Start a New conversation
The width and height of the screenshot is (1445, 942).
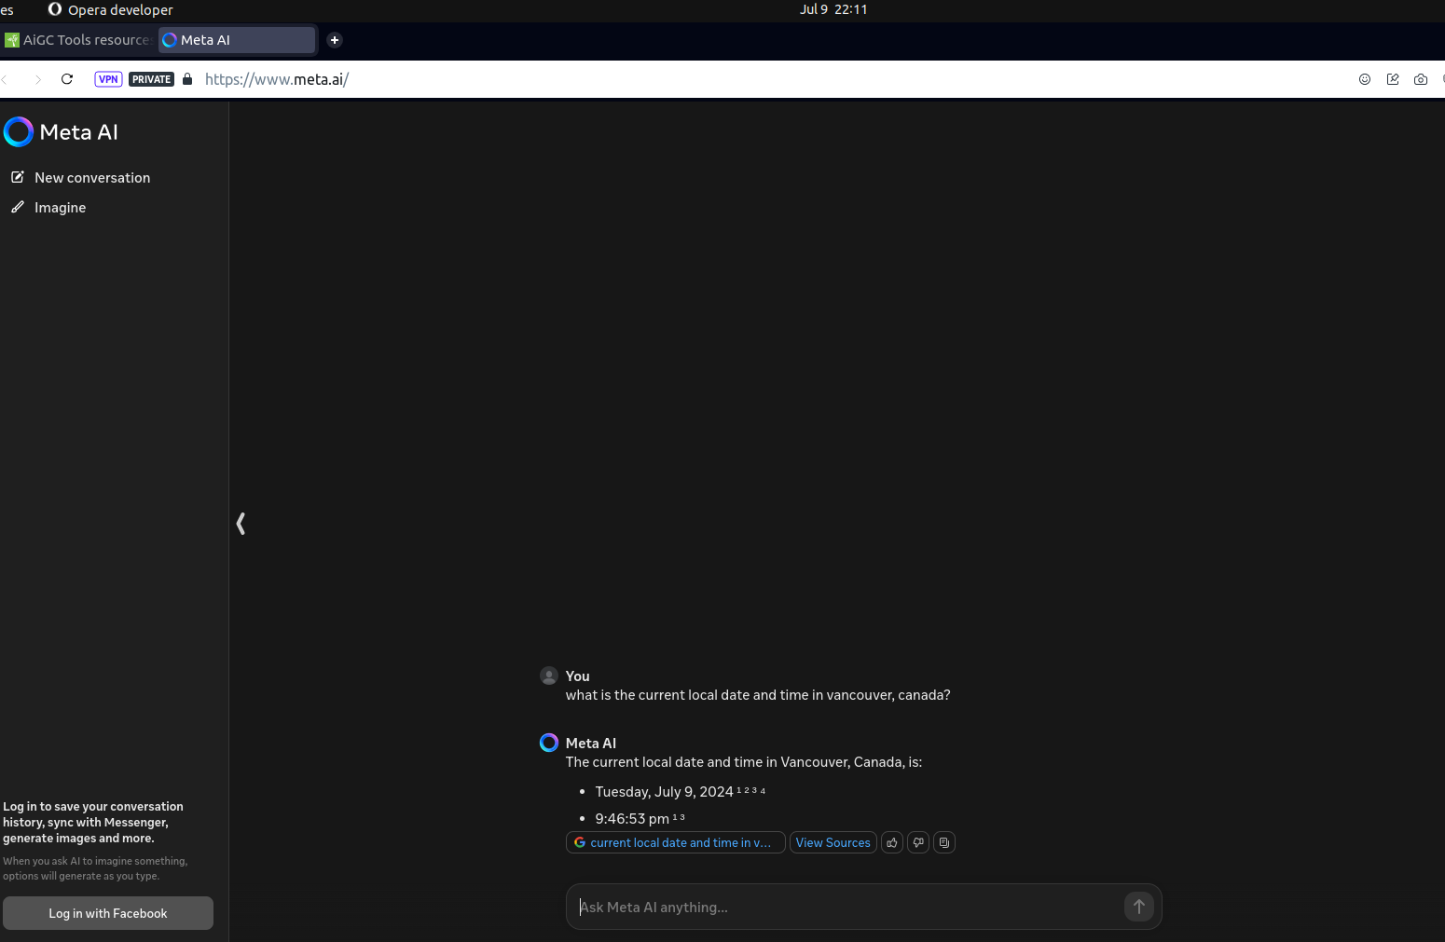tap(92, 178)
